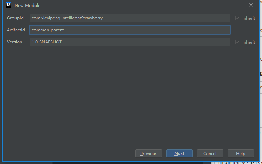The height and width of the screenshot is (164, 262).
Task: Click the Version label
Action: [14, 42]
